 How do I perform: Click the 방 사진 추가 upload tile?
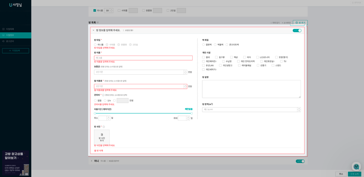[x=102, y=137]
